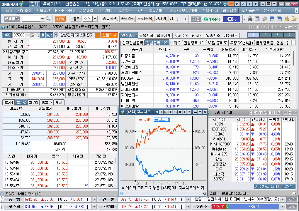Click plus icon in 지수바 window title bar
The height and width of the screenshot is (211, 299).
coord(251,113)
